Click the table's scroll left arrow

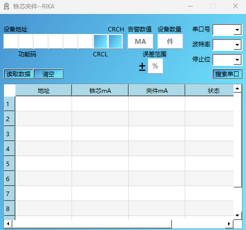[8, 224]
